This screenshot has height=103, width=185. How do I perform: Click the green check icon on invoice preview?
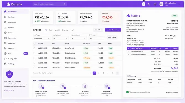click(127, 92)
